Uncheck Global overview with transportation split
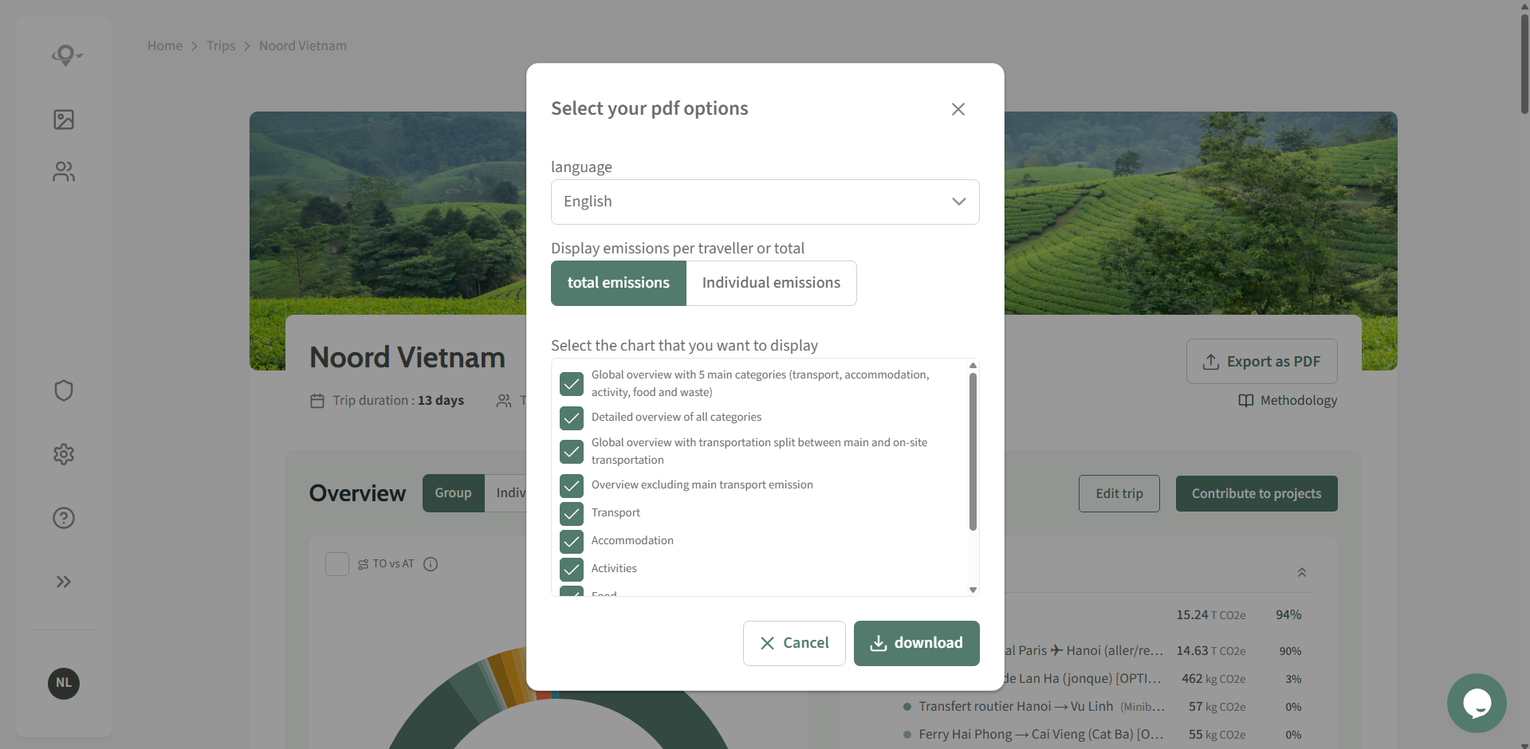The image size is (1530, 749). [572, 452]
